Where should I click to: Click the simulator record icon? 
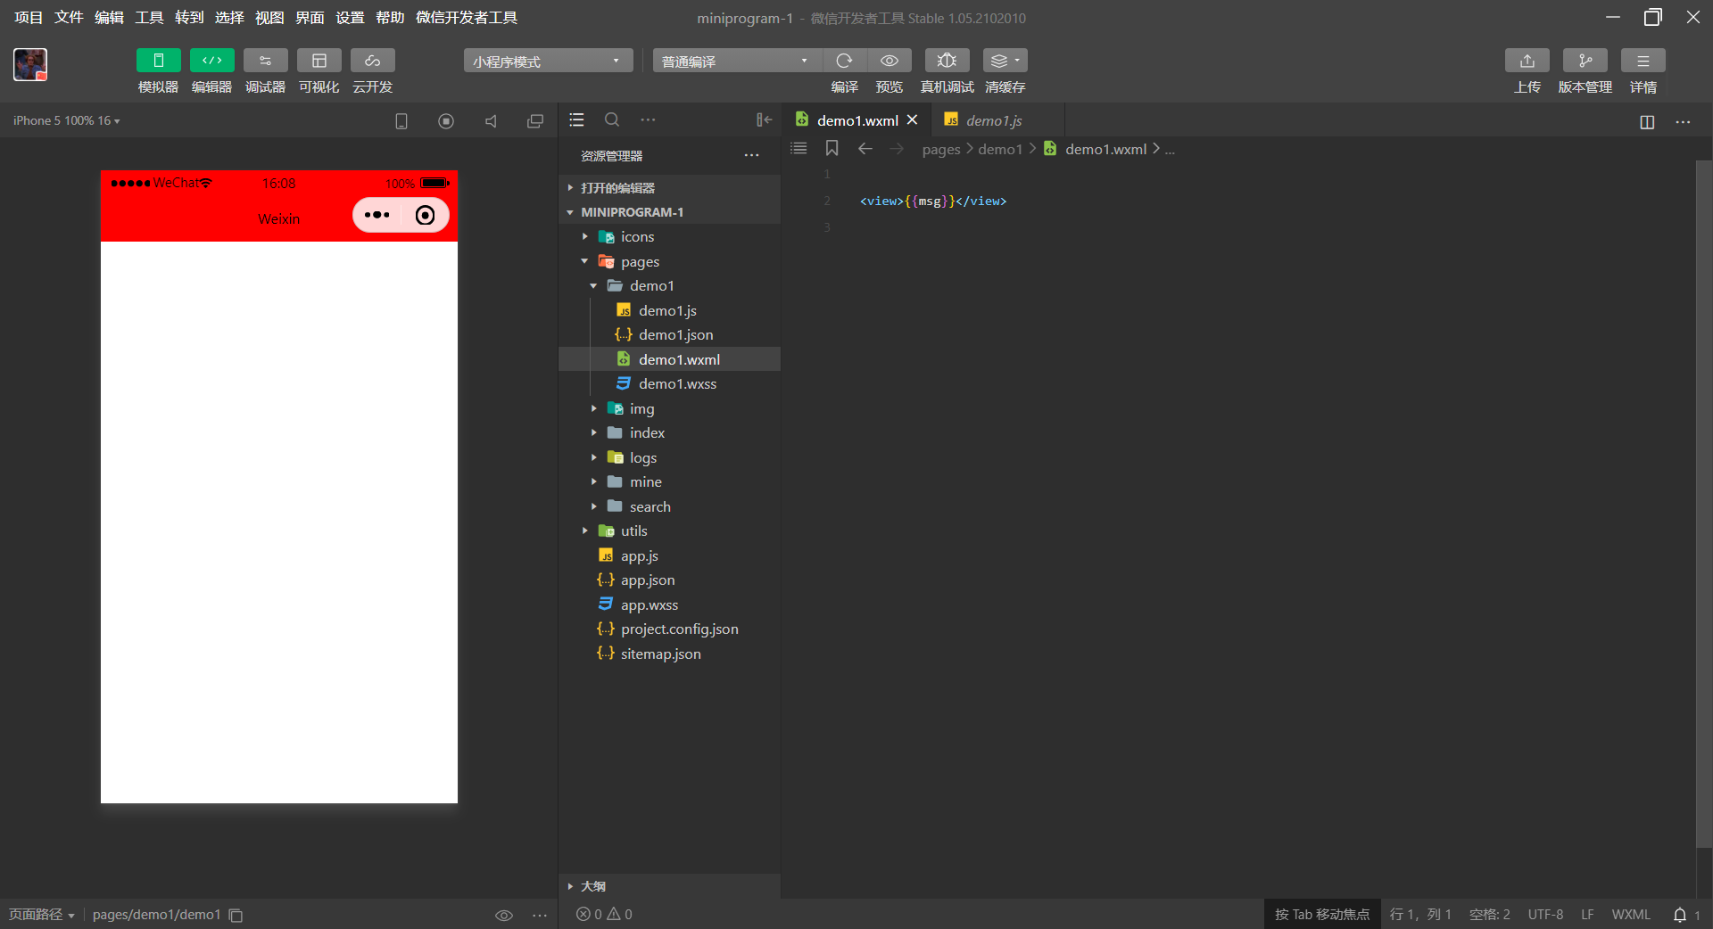point(446,121)
